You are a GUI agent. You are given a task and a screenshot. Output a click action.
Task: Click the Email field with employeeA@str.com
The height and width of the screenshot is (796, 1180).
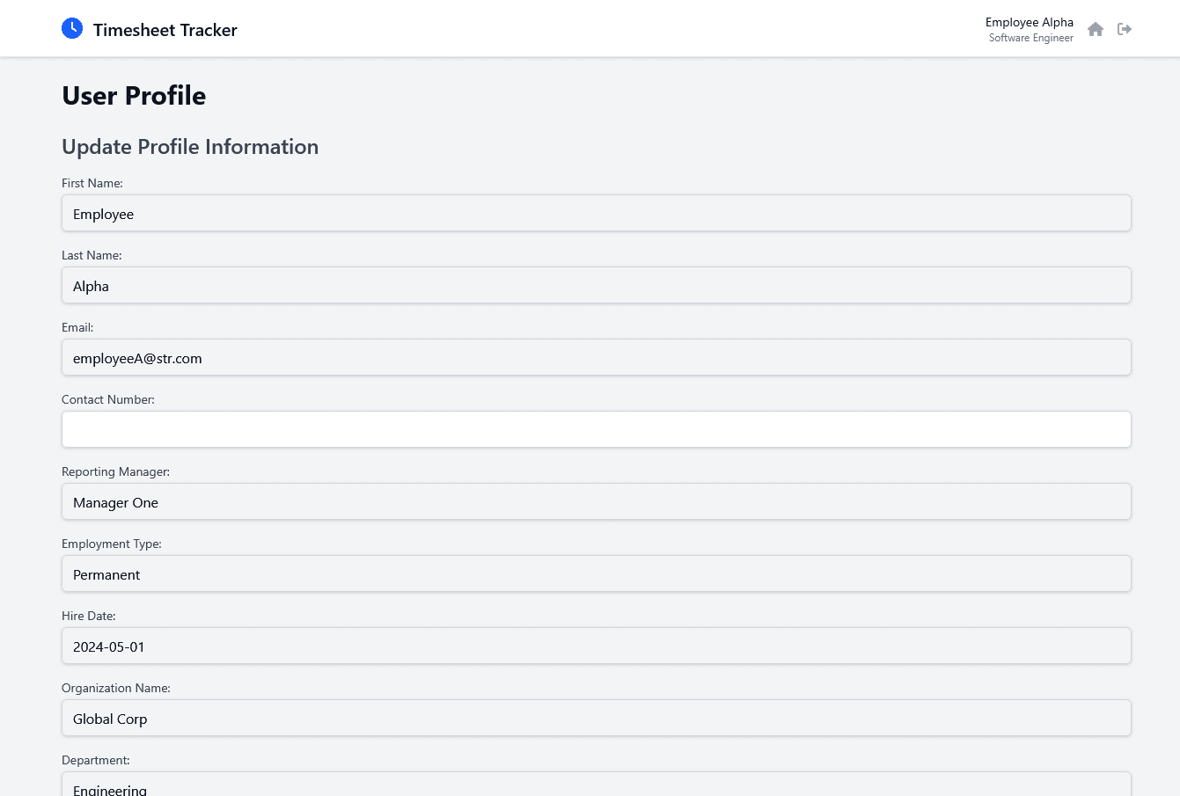[x=596, y=357]
